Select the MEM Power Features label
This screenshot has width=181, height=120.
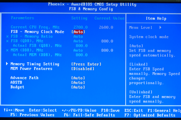click(x=31, y=69)
